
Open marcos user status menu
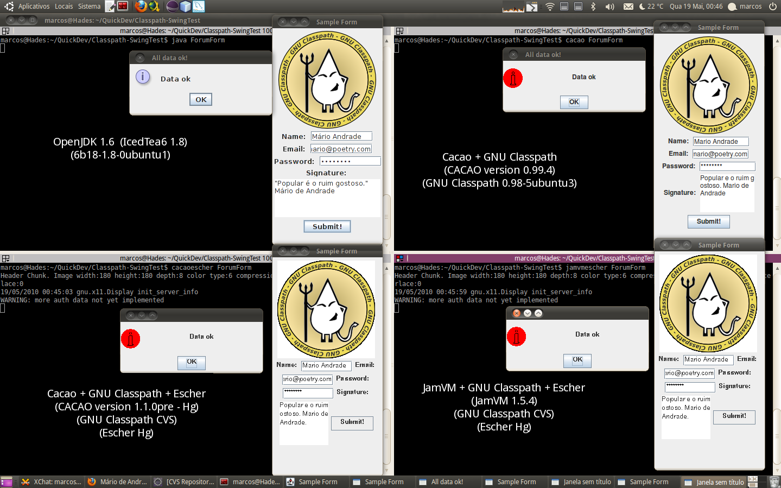pos(745,7)
